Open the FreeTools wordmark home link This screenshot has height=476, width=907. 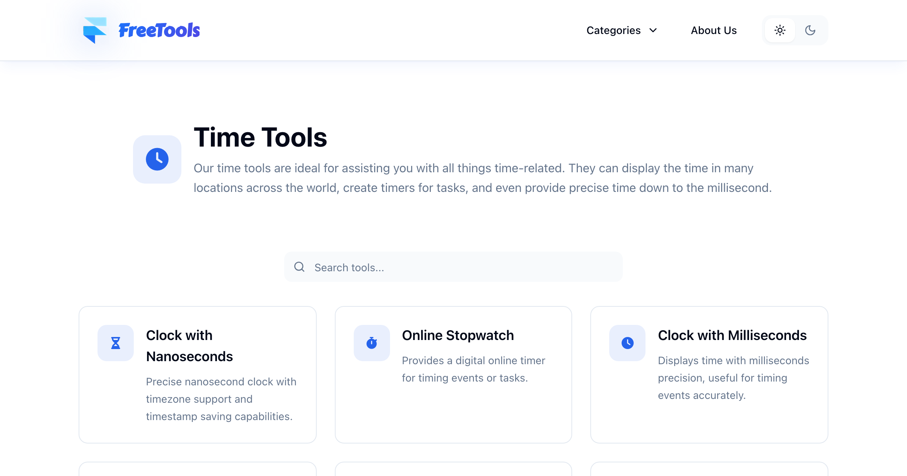[x=159, y=30]
